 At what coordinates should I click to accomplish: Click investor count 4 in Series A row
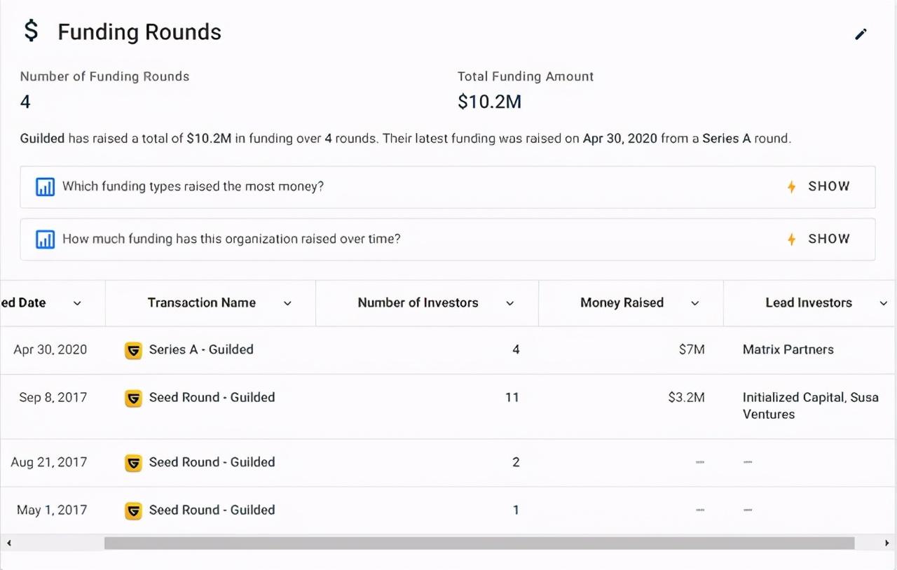516,349
